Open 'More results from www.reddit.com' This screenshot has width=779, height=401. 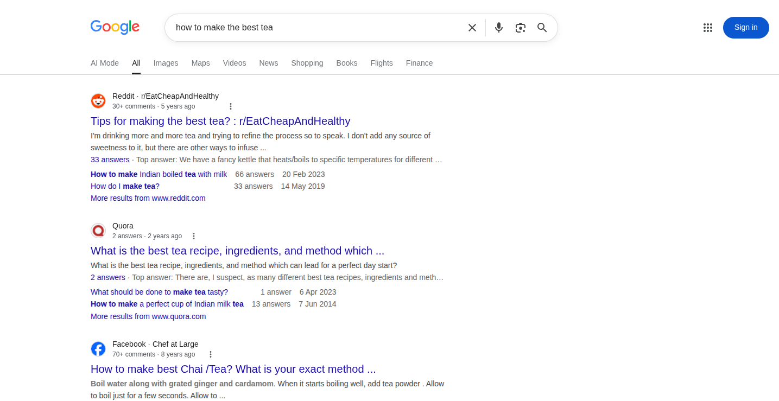click(148, 198)
